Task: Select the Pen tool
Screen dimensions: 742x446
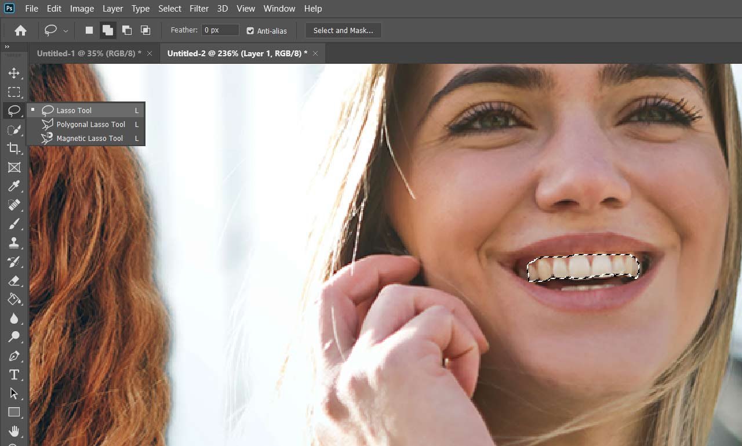Action: pyautogui.click(x=14, y=356)
